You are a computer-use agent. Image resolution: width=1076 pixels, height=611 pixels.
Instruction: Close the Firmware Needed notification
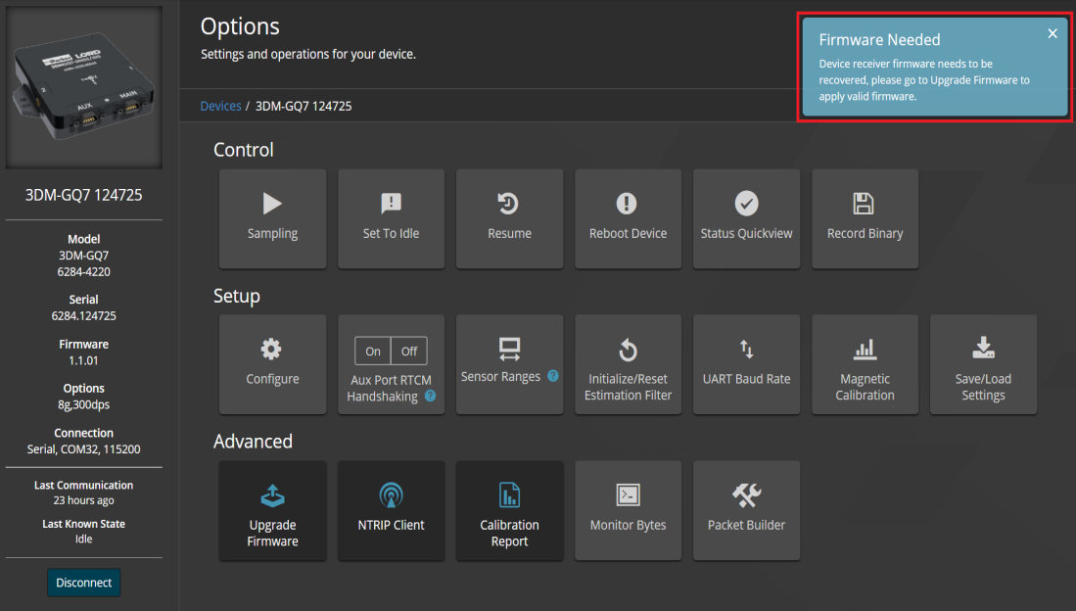[x=1053, y=33]
